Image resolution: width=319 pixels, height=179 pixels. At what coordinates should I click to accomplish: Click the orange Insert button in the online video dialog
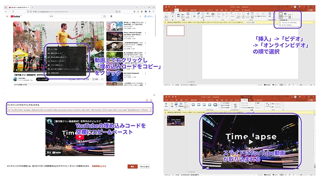tap(133, 167)
